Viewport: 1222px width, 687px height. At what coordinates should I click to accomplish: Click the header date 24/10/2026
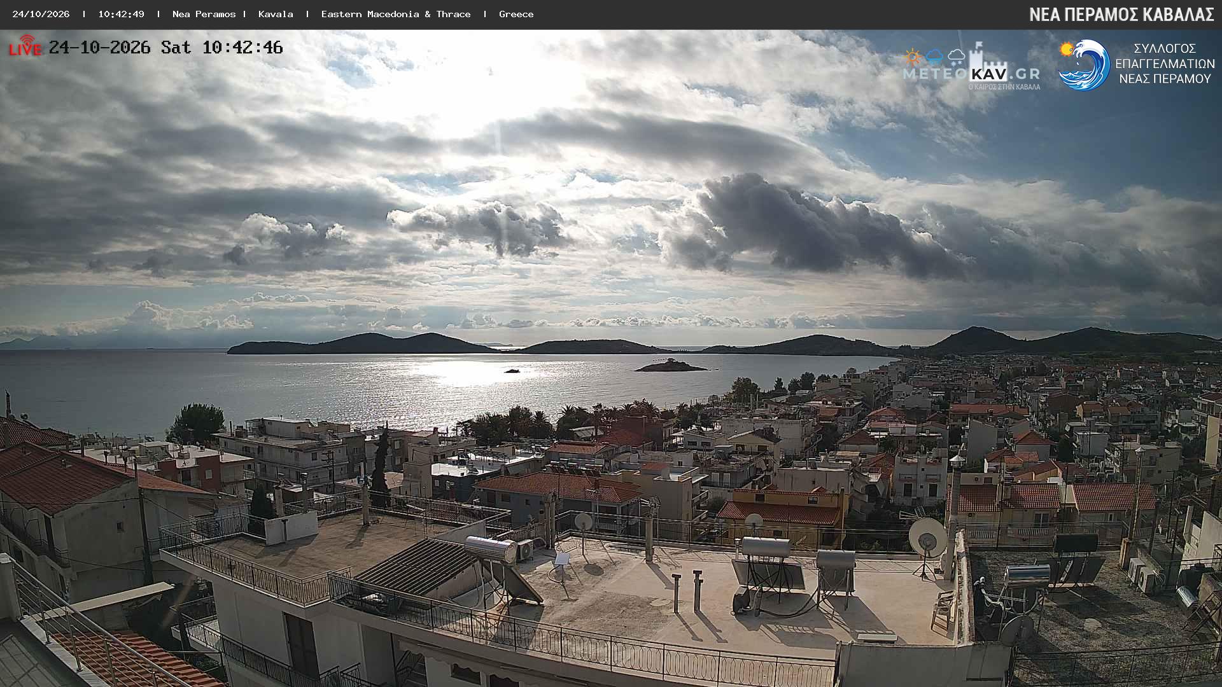pyautogui.click(x=41, y=14)
